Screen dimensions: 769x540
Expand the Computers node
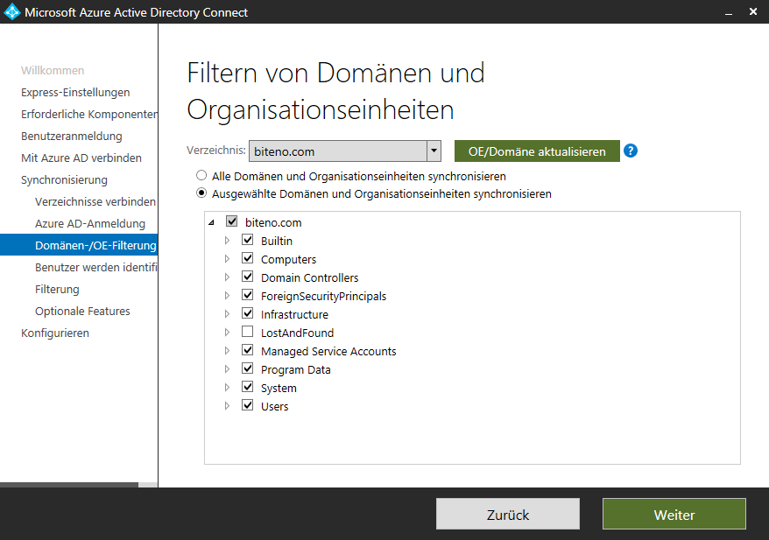tap(227, 259)
